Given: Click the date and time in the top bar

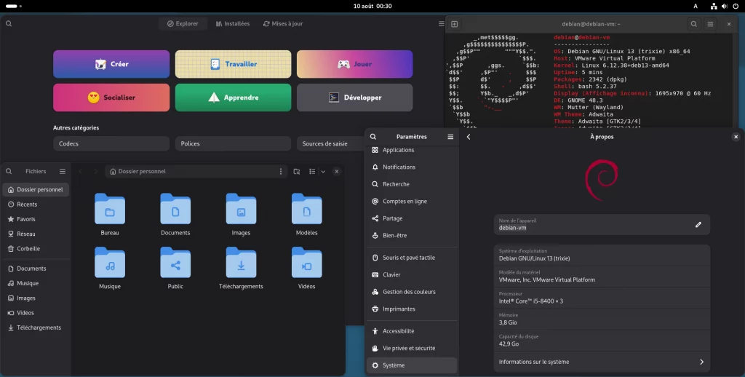Looking at the screenshot, I should (x=372, y=6).
